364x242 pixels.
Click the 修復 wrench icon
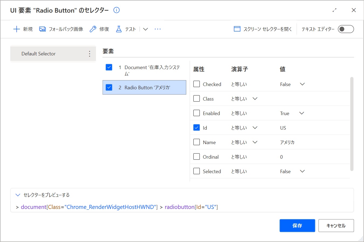click(x=93, y=29)
